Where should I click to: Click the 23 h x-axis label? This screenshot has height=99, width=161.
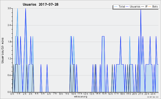(153, 94)
